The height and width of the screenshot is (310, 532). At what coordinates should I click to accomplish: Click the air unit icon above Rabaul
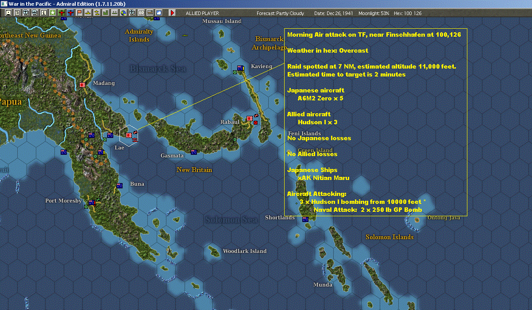click(x=257, y=116)
